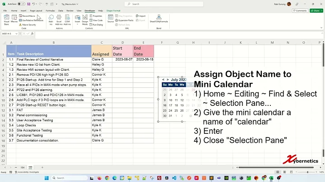This screenshot has width=325, height=182.
Task: Click View Code in Controls group
Action: coord(96,20)
